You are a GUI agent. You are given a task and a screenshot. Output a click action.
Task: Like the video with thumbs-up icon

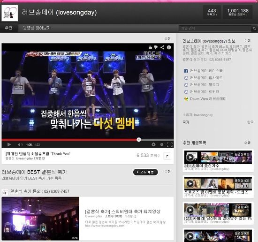(150, 47)
